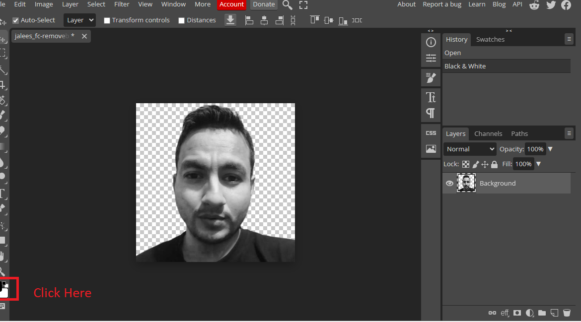Add a raster mask to the layer
The height and width of the screenshot is (322, 581).
[x=517, y=313]
